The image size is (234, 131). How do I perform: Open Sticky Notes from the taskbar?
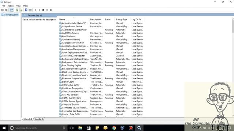pyautogui.click(x=97, y=128)
